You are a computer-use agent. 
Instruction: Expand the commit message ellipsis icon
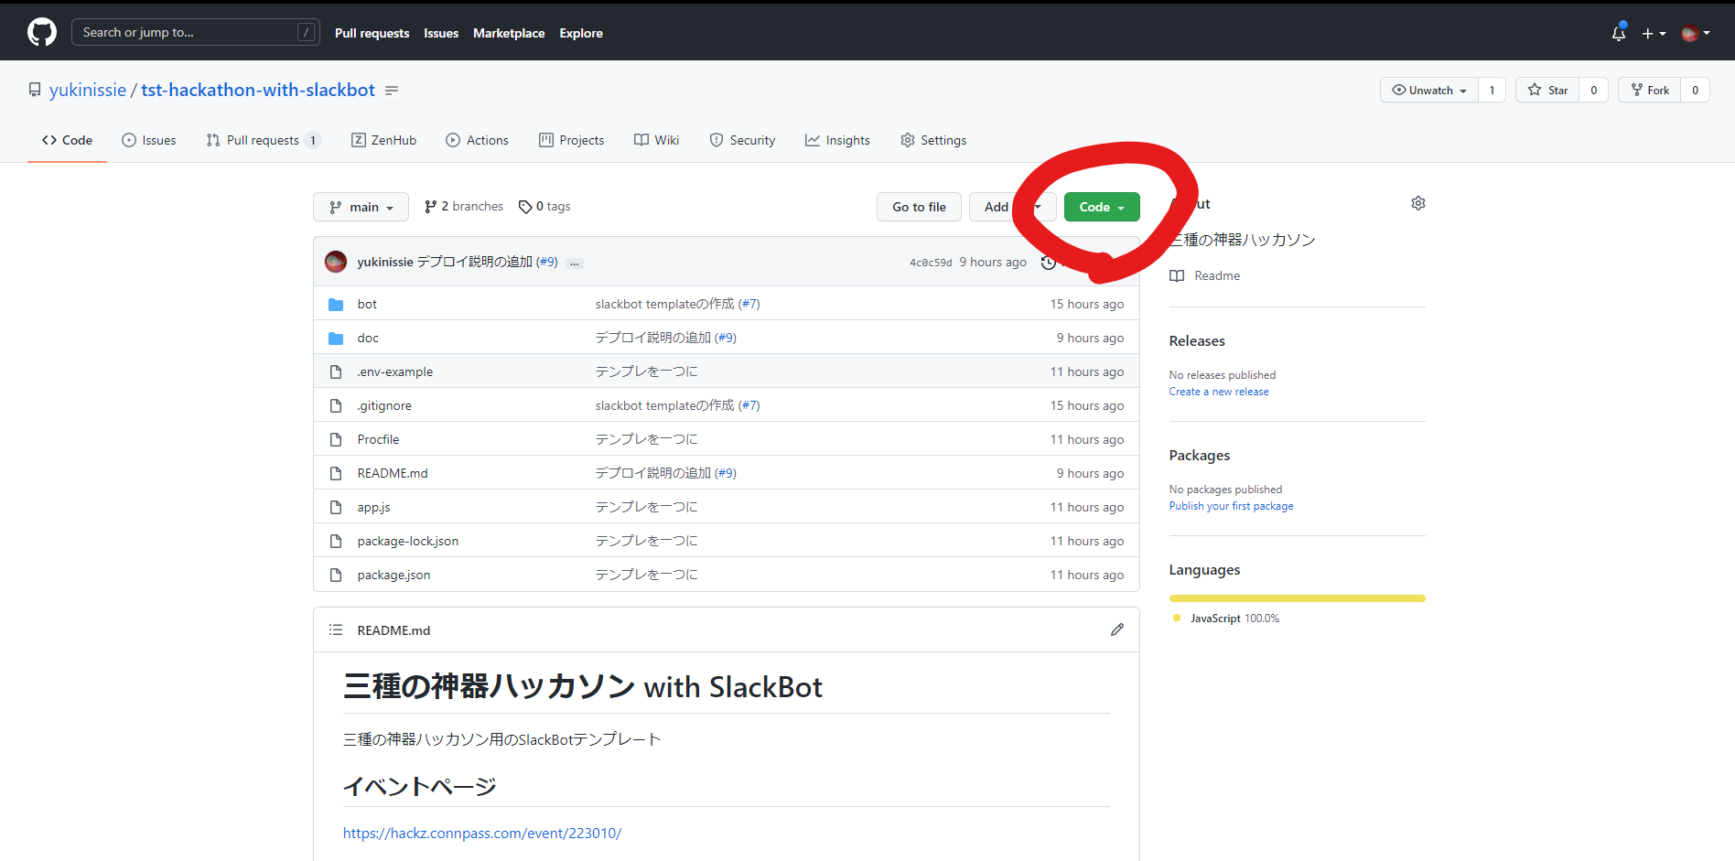point(574,263)
